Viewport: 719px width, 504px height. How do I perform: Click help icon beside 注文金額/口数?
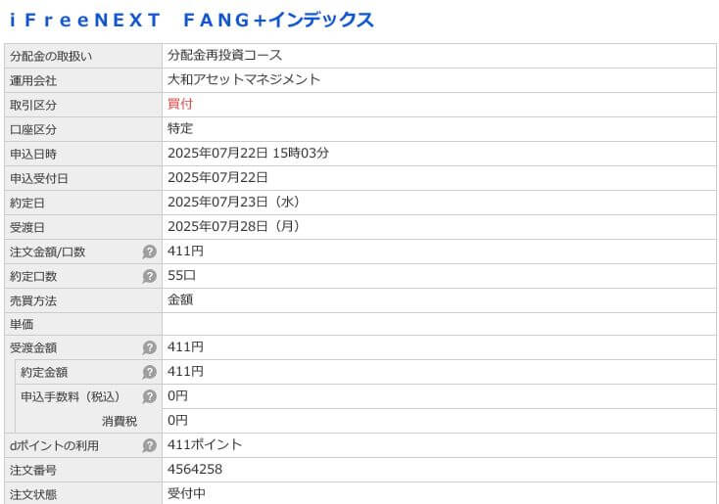pyautogui.click(x=150, y=252)
